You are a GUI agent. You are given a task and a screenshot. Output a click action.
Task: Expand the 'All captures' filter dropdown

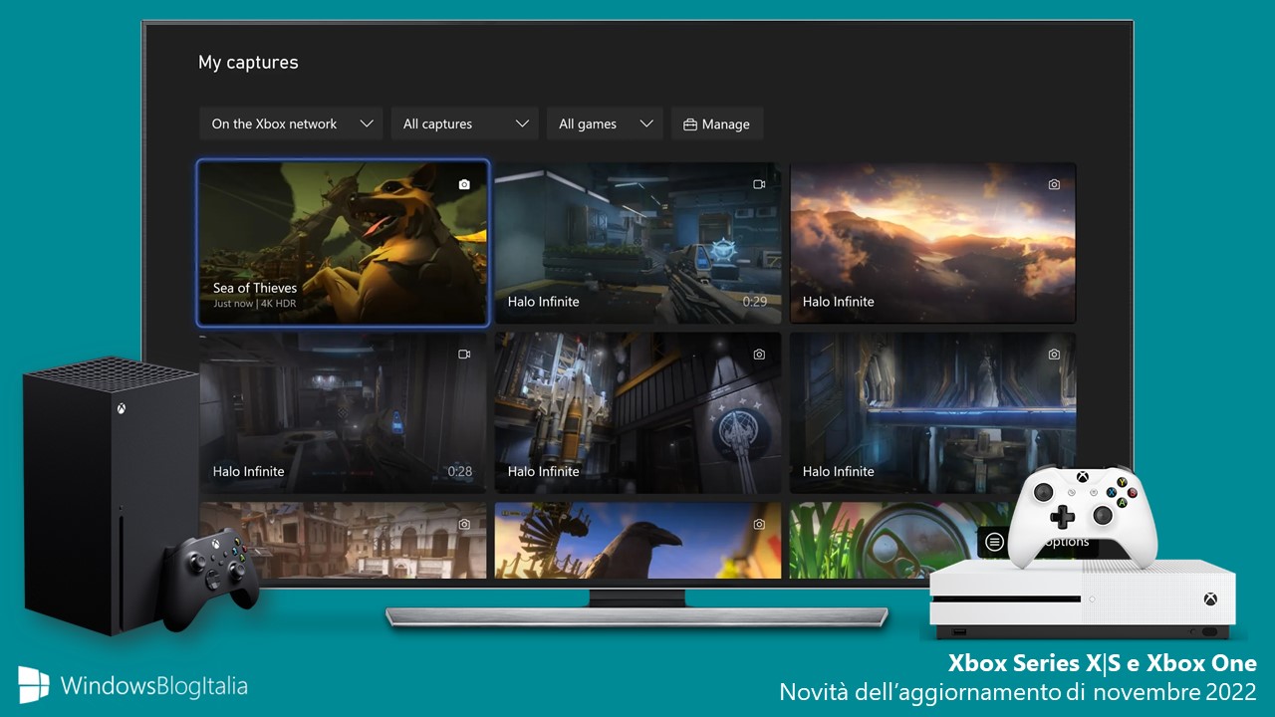[x=465, y=123]
